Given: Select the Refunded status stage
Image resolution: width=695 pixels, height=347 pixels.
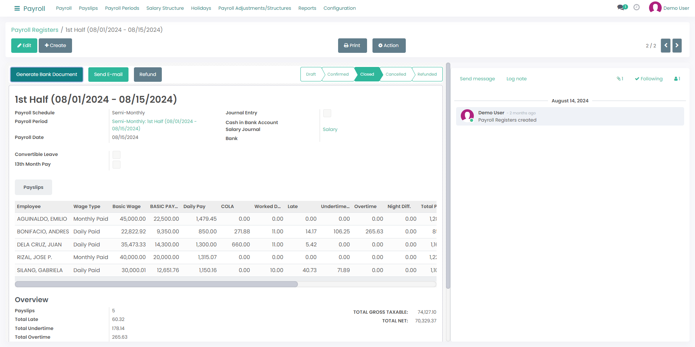Looking at the screenshot, I should [427, 74].
